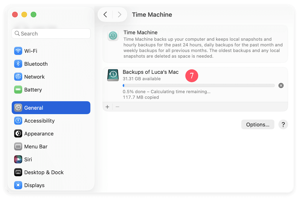Select General in the sidebar
Viewport: 299px width, 198px height.
(x=51, y=108)
